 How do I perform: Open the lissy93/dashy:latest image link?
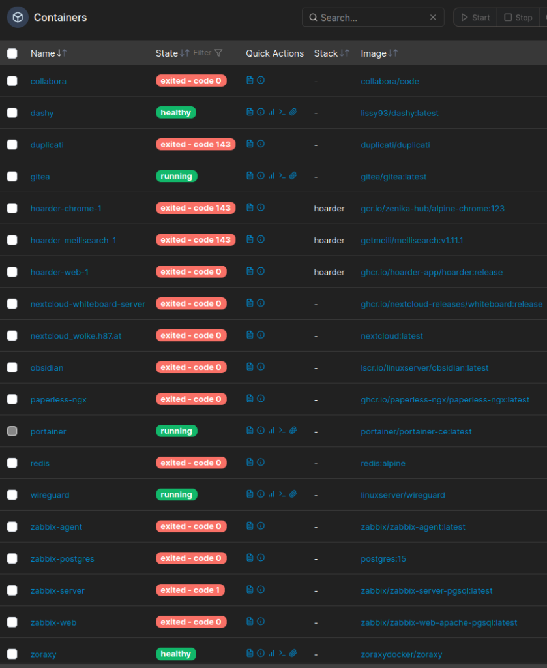tap(399, 114)
